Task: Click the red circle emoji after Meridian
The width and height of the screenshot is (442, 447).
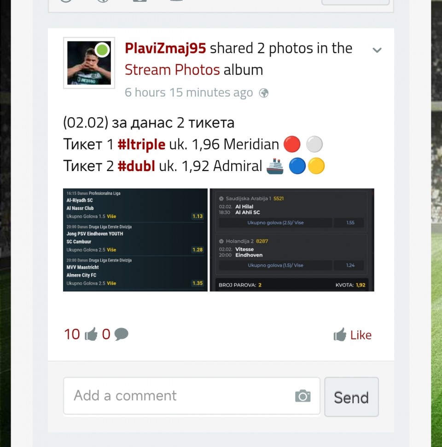Action: click(x=292, y=144)
